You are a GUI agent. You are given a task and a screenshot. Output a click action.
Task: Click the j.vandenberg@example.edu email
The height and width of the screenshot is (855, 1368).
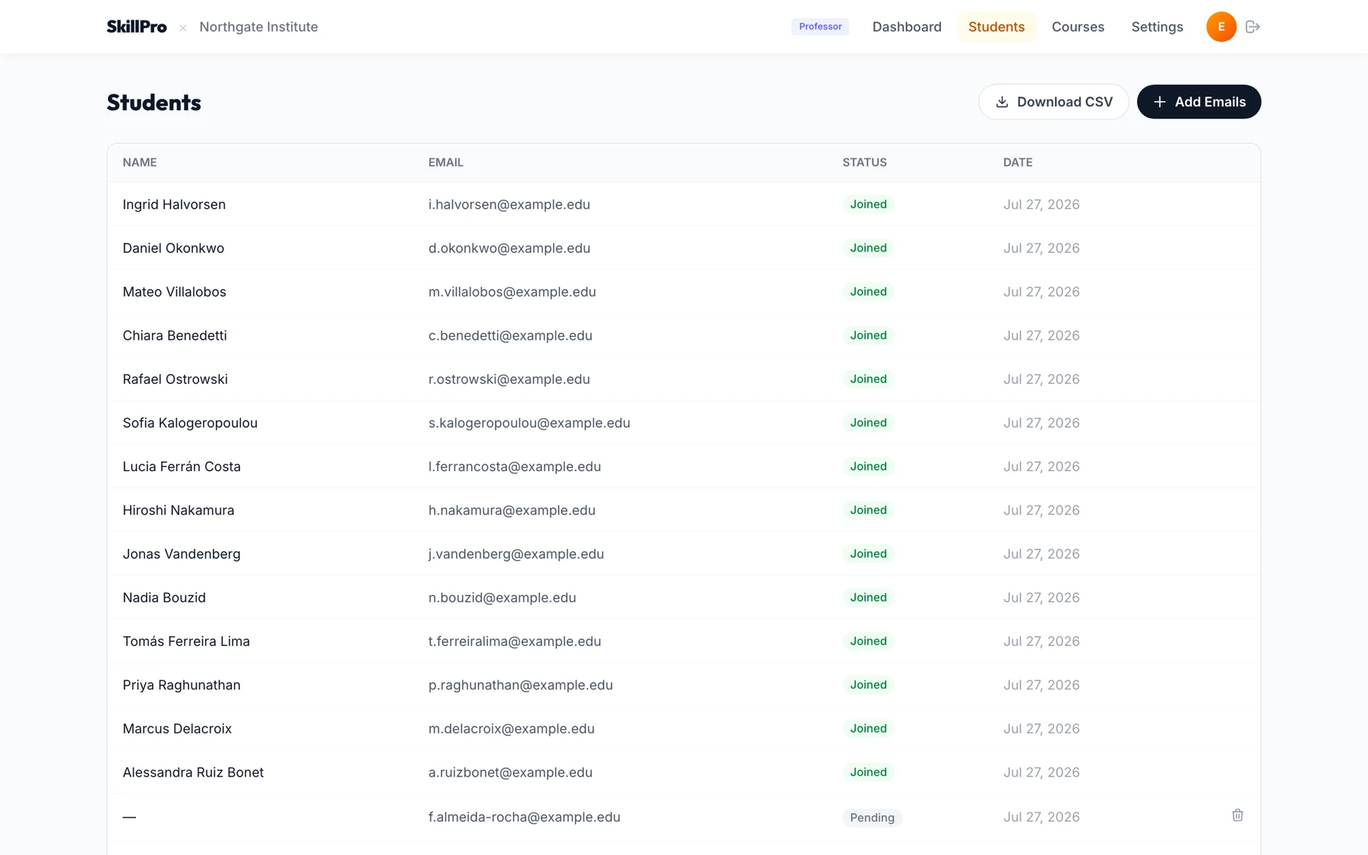[x=516, y=554]
